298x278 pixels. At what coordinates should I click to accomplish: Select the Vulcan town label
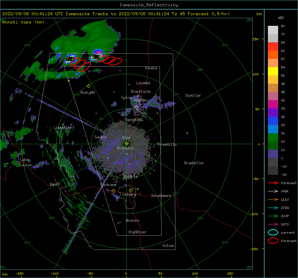pos(168,246)
